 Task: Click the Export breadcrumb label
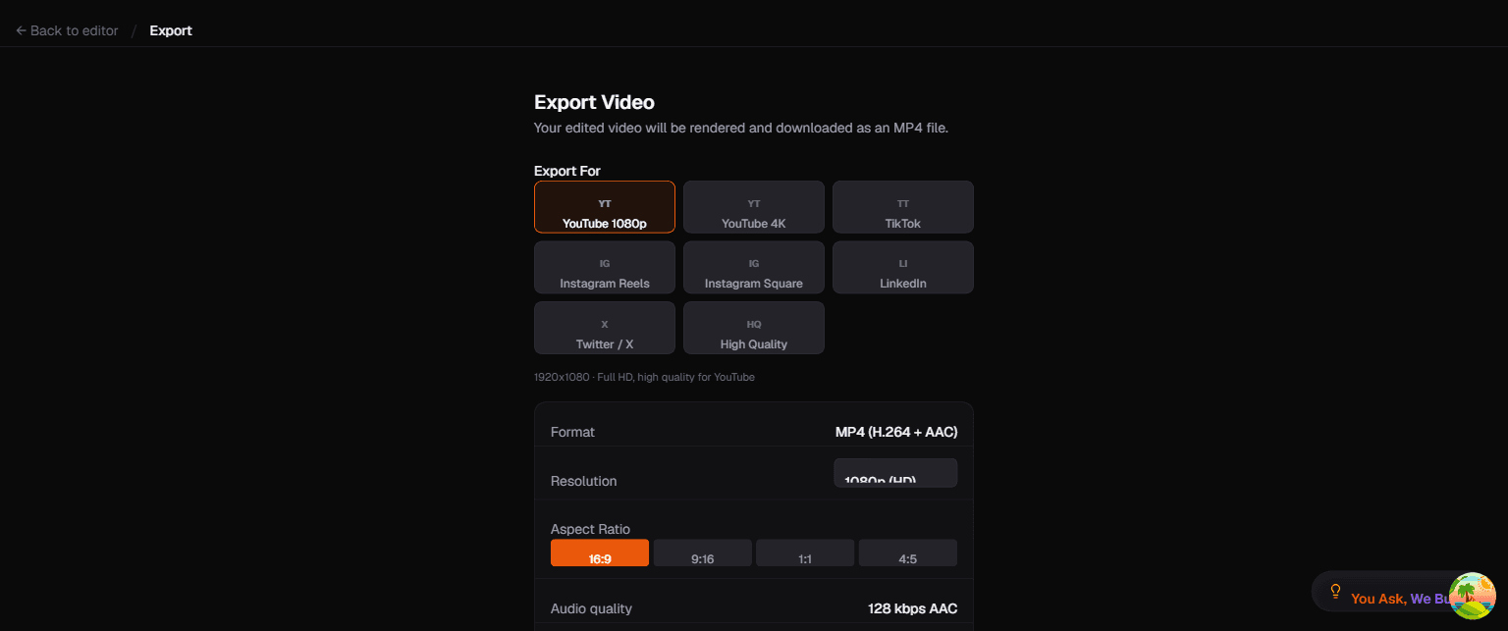pos(170,30)
